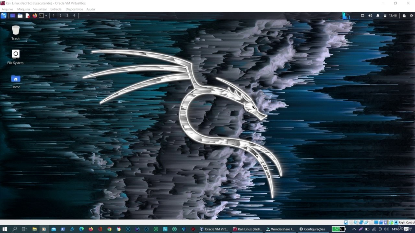Launch PowerShell from the Windows taskbar

tap(63, 229)
